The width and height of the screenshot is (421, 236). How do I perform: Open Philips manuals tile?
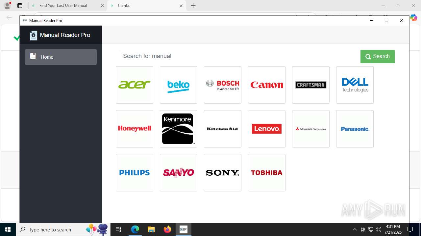pyautogui.click(x=135, y=173)
